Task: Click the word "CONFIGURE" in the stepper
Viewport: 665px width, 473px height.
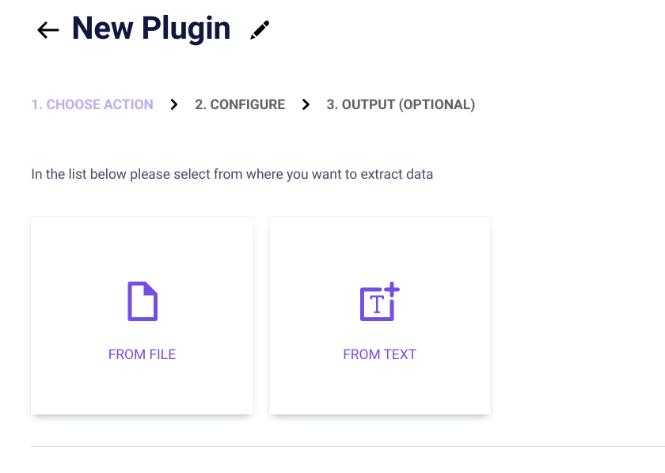Action: point(248,104)
